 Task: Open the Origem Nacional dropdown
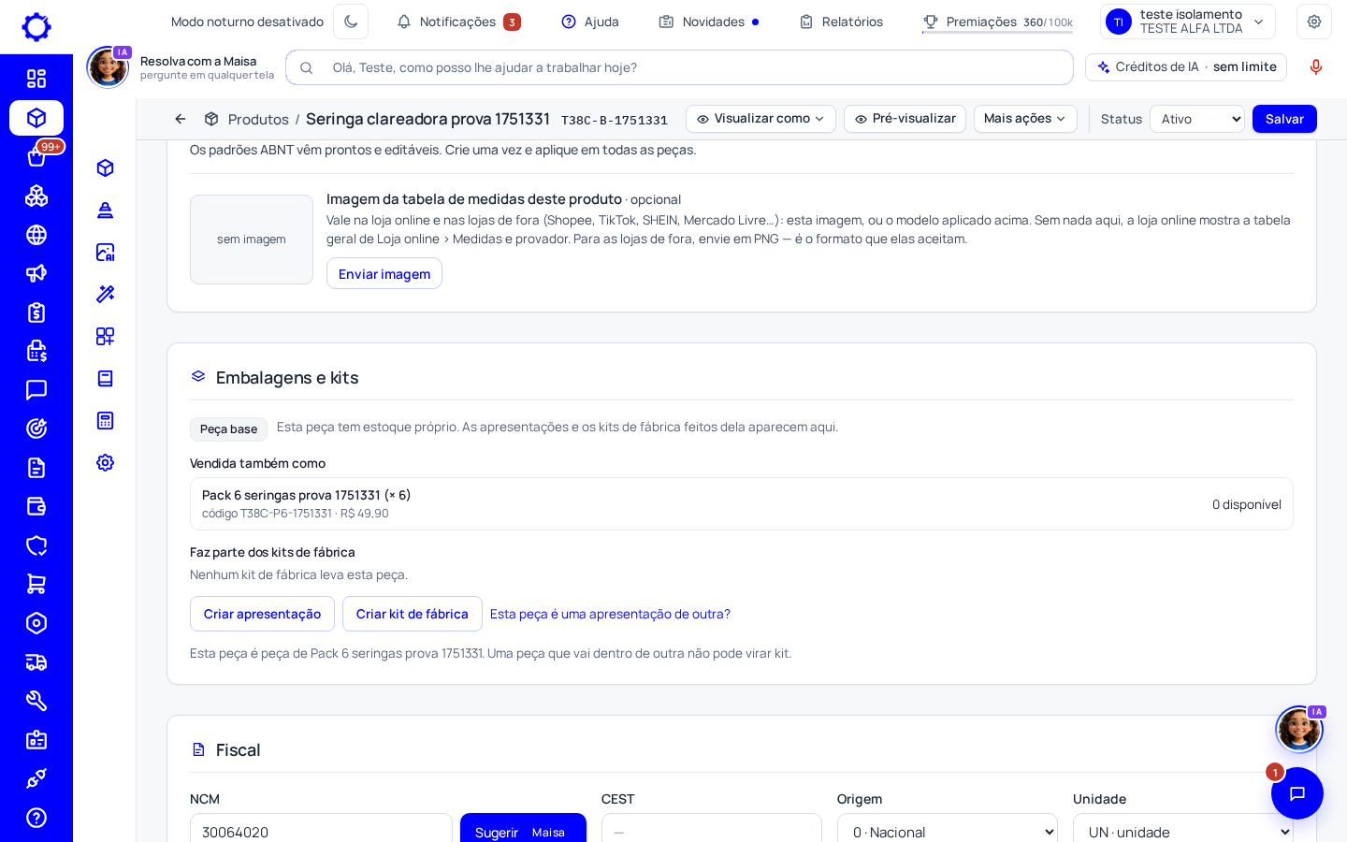948,832
